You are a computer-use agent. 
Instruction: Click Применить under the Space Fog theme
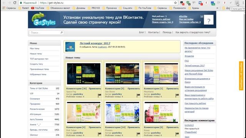tap(95, 89)
